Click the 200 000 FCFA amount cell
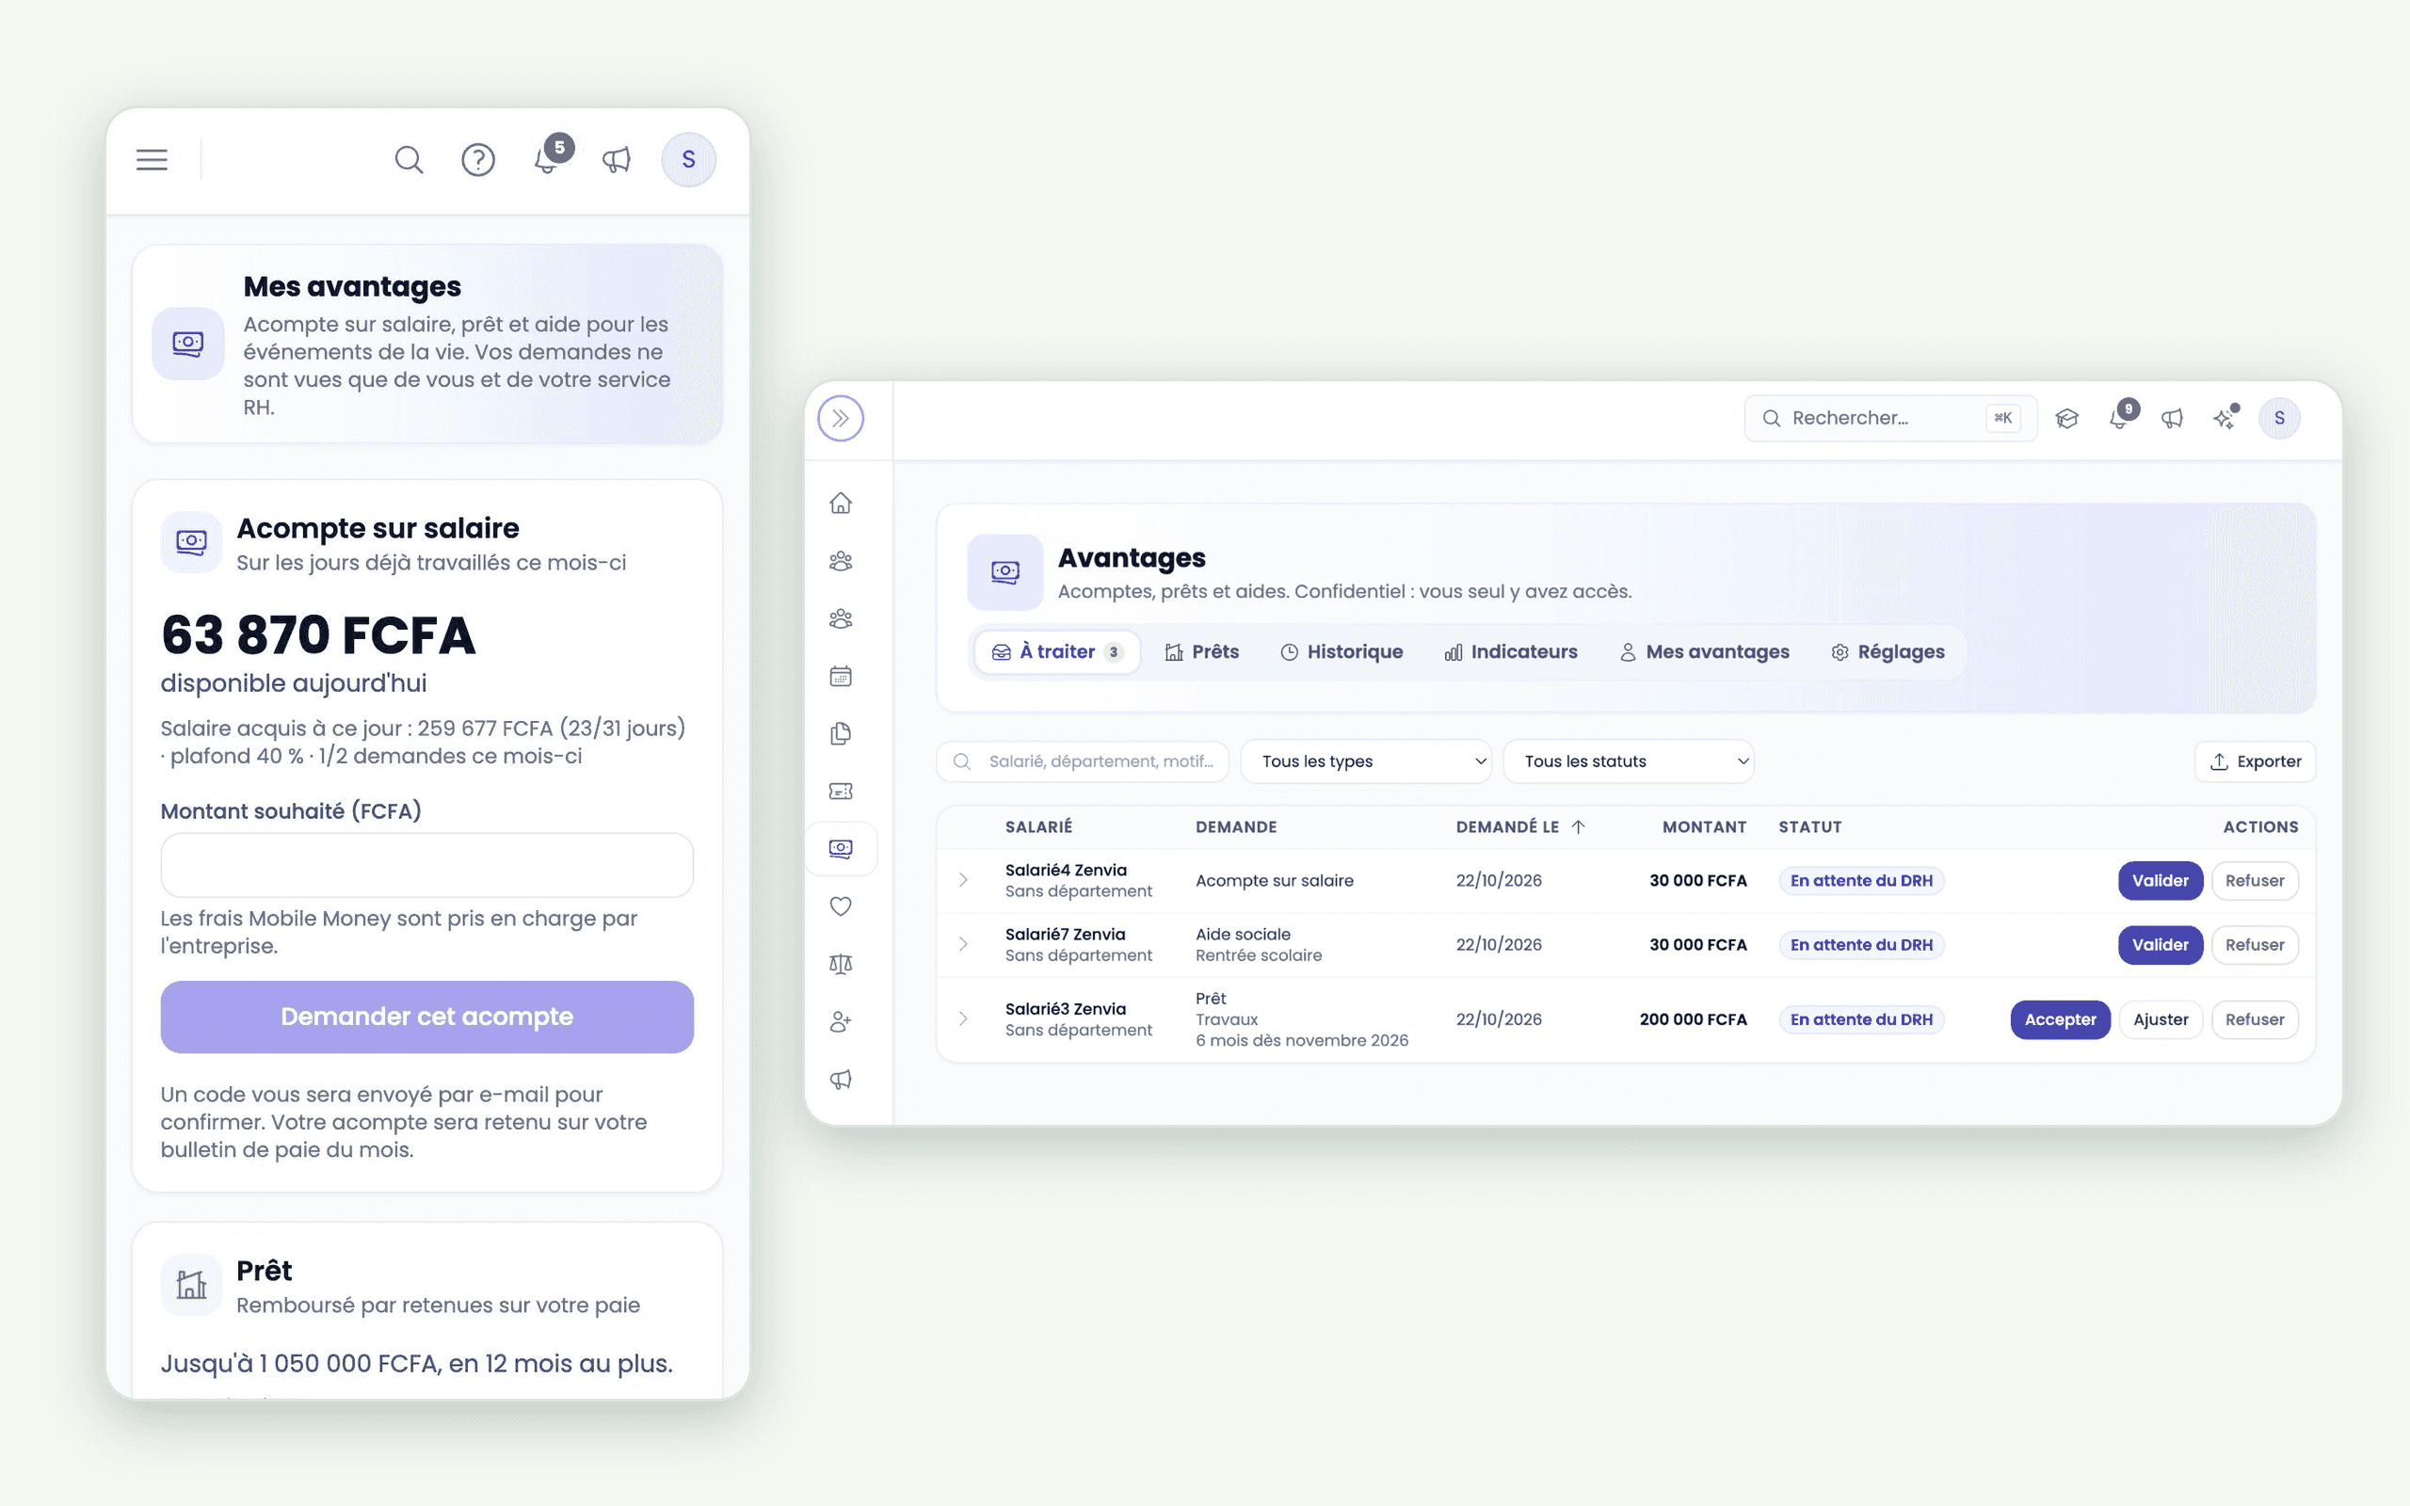The width and height of the screenshot is (2410, 1506). [1693, 1019]
